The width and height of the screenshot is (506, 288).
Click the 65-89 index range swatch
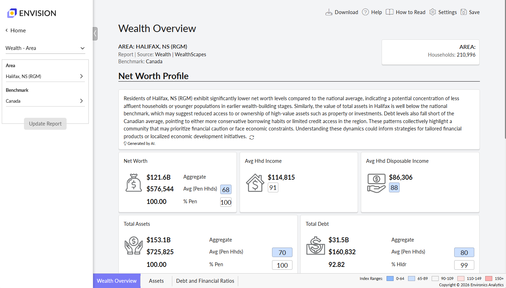coord(412,279)
